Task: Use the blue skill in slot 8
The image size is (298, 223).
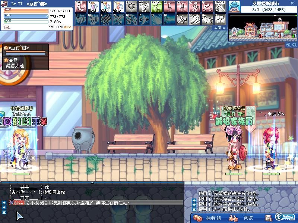Action: (169, 19)
